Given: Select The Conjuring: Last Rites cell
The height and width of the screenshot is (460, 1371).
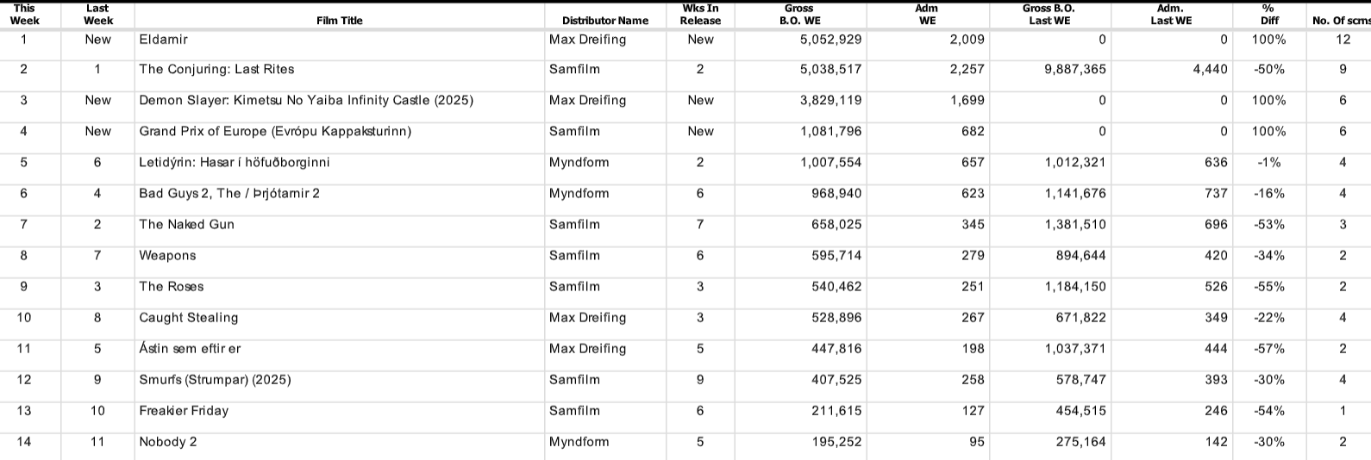Looking at the screenshot, I should [216, 70].
